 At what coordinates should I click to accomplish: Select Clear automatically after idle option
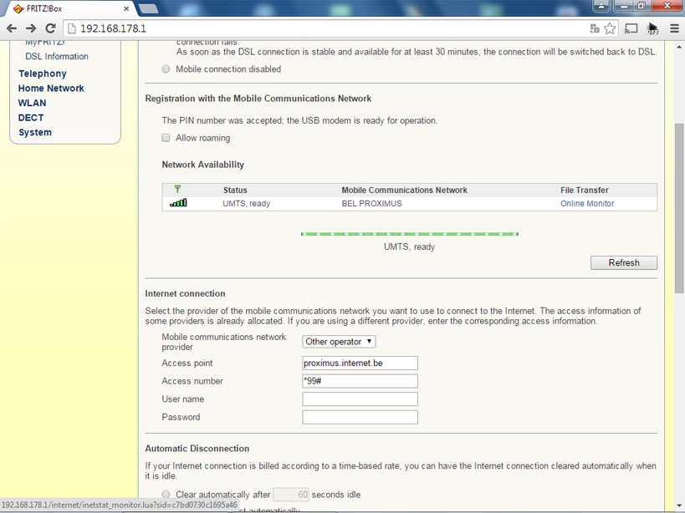pyautogui.click(x=166, y=495)
